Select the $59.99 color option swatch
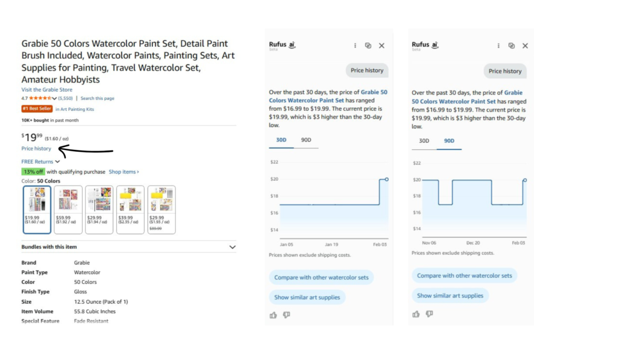Screen dimensions: 617x347 pos(67,209)
